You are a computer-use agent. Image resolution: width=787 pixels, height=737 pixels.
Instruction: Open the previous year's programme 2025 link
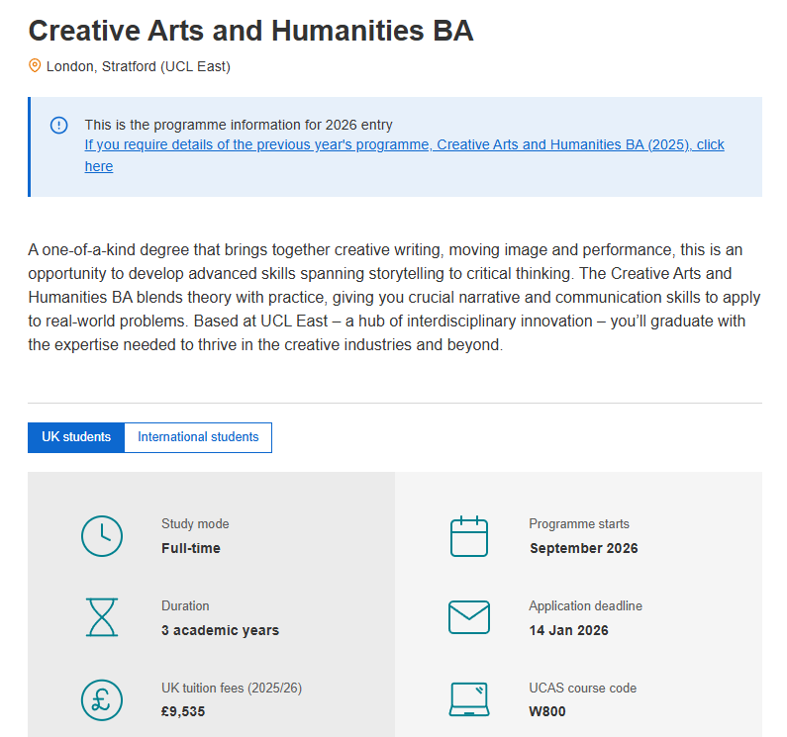404,145
